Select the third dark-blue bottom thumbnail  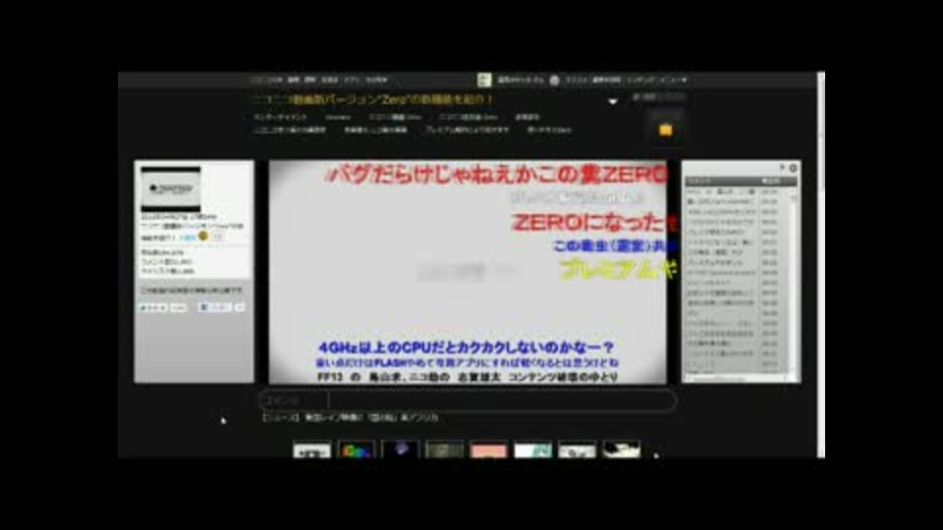point(400,450)
